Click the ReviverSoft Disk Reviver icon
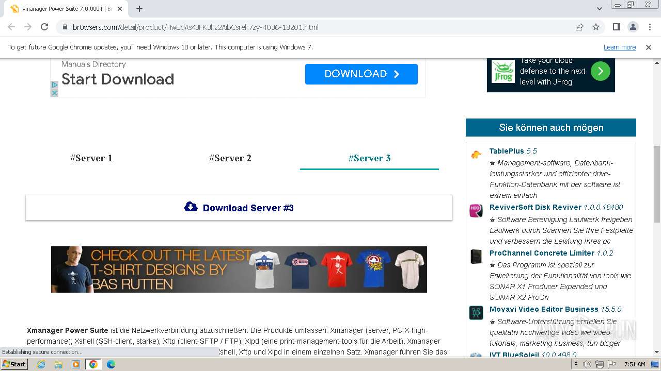This screenshot has height=371, width=661. click(x=476, y=211)
